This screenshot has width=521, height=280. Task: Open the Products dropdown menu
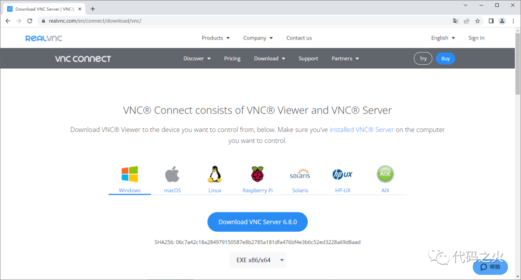click(x=216, y=38)
